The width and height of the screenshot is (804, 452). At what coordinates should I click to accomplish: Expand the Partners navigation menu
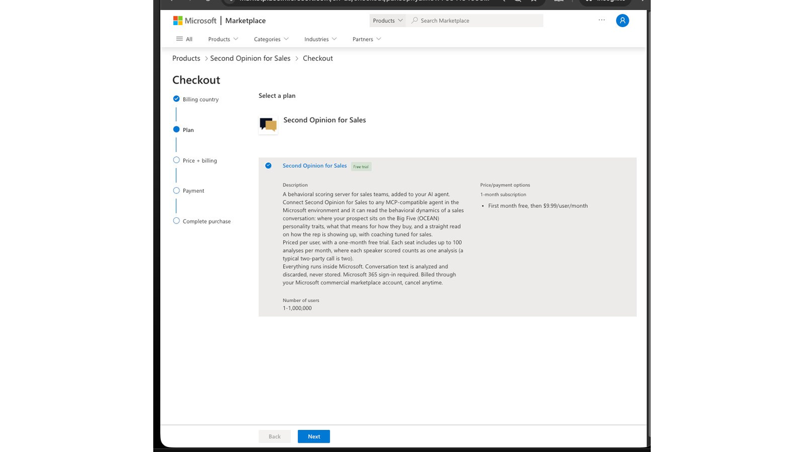367,39
